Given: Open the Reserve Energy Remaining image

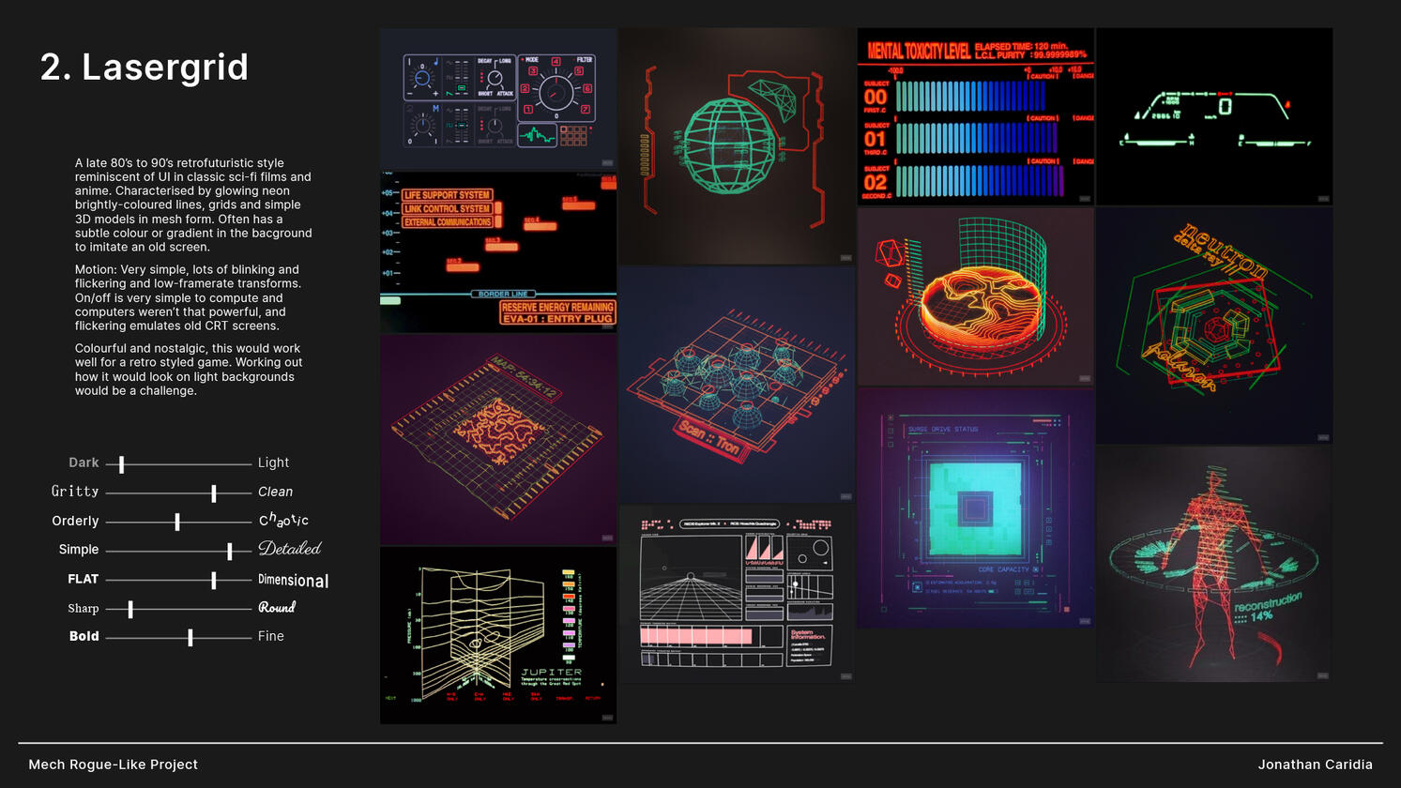Looking at the screenshot, I should (x=497, y=251).
